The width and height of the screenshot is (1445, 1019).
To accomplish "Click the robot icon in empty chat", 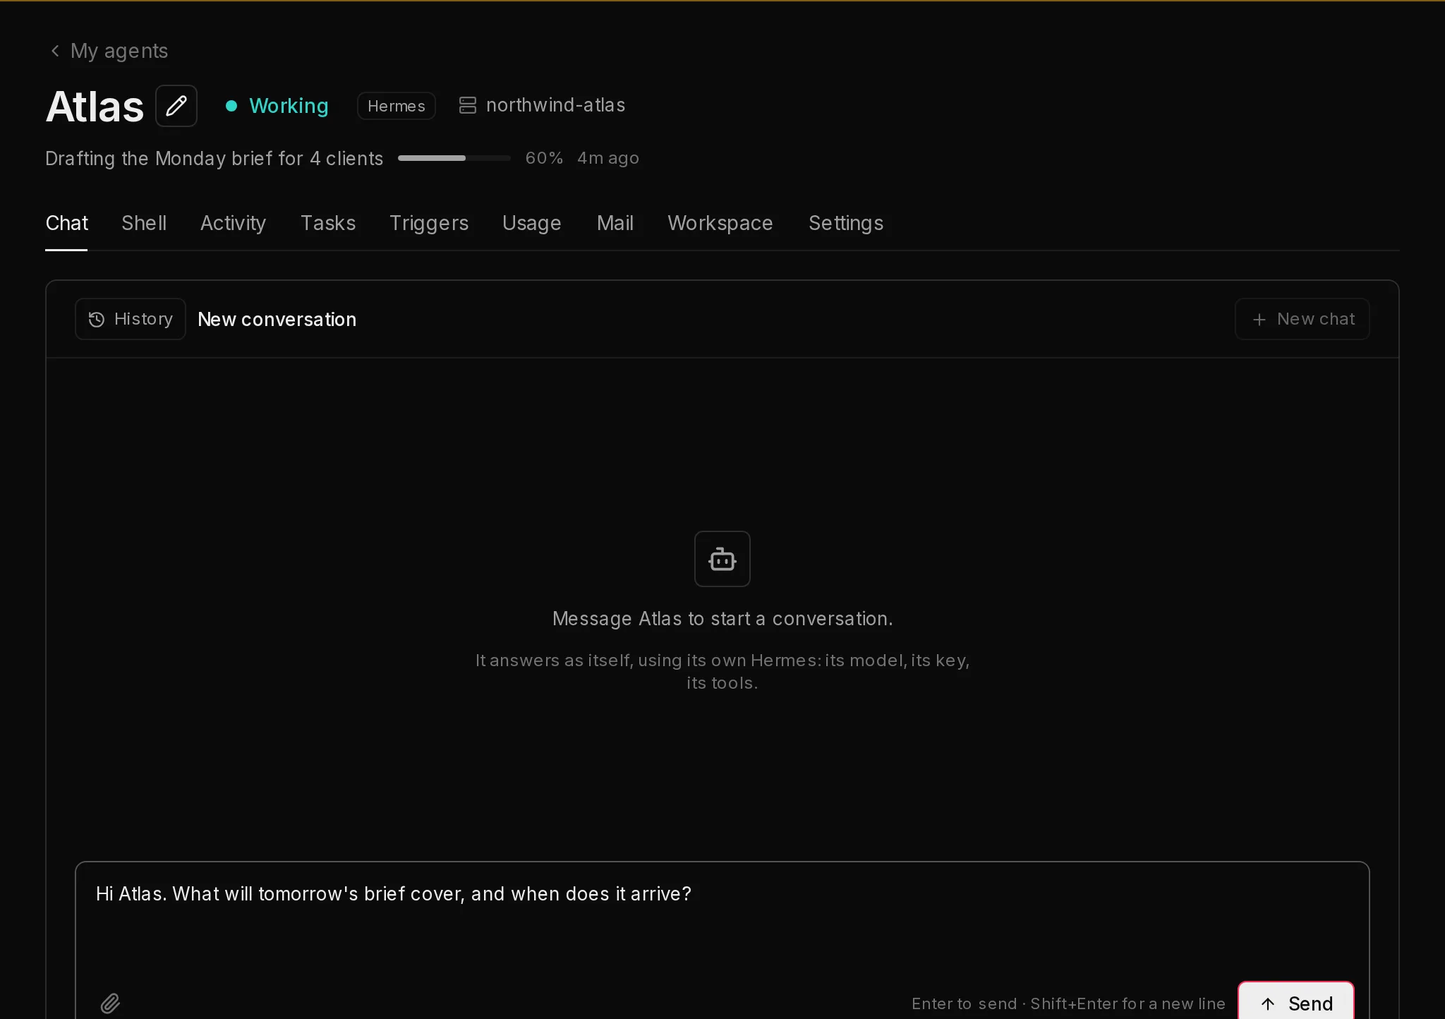I will pos(722,559).
